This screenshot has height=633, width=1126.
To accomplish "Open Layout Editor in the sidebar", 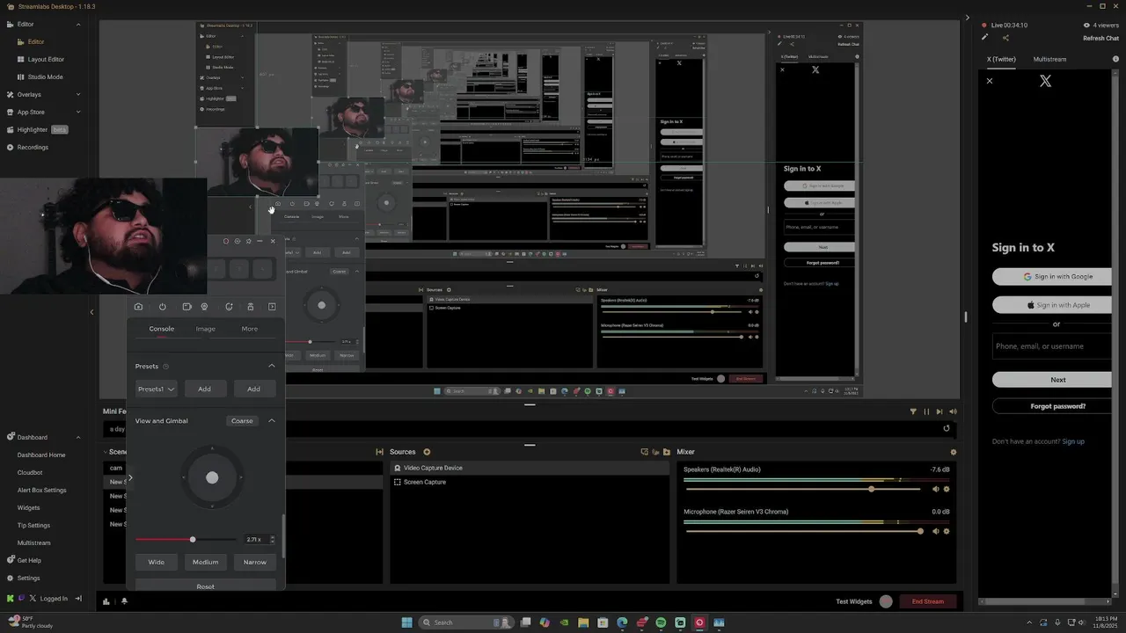I will tap(46, 59).
